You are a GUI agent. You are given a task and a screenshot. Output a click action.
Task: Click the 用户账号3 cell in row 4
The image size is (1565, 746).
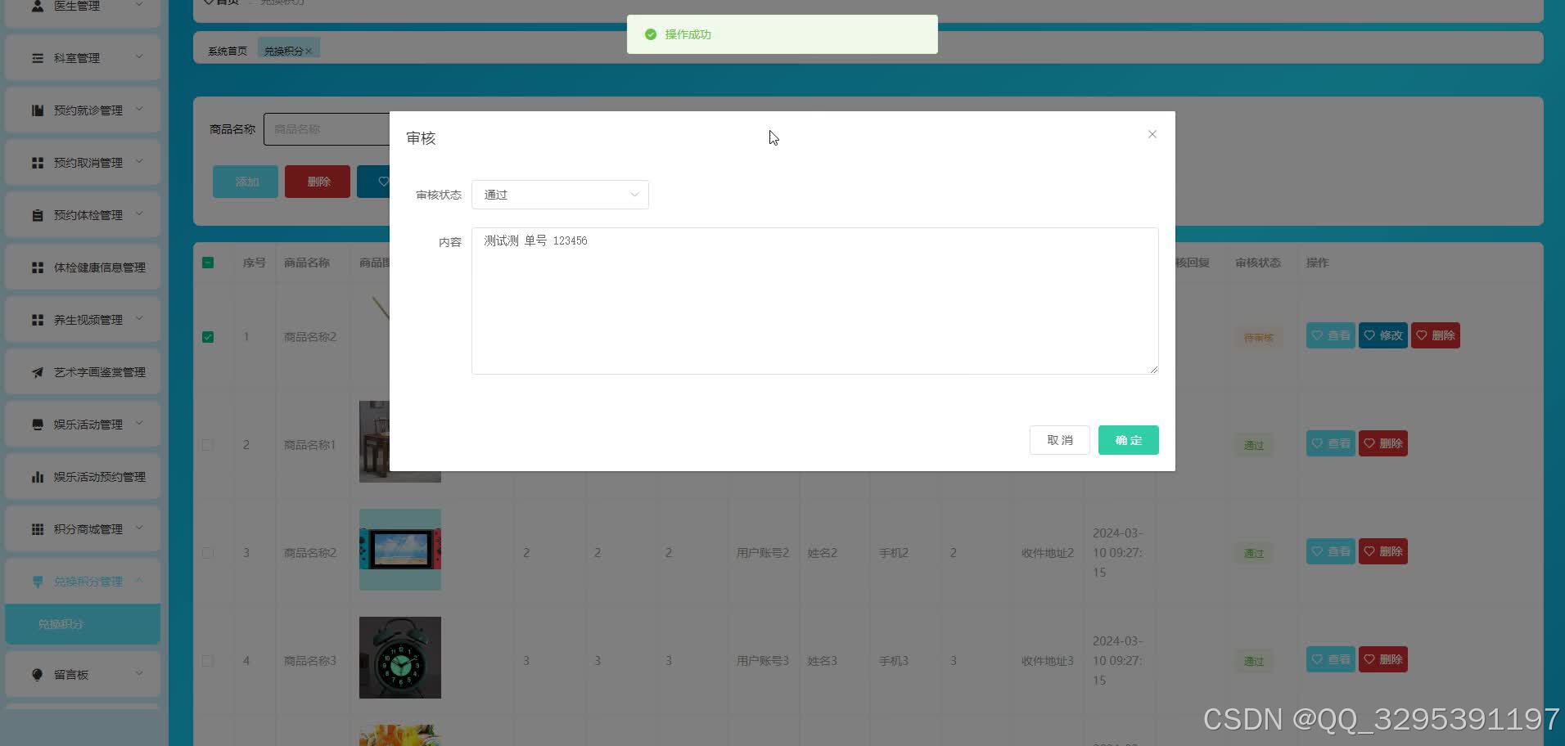tap(763, 661)
